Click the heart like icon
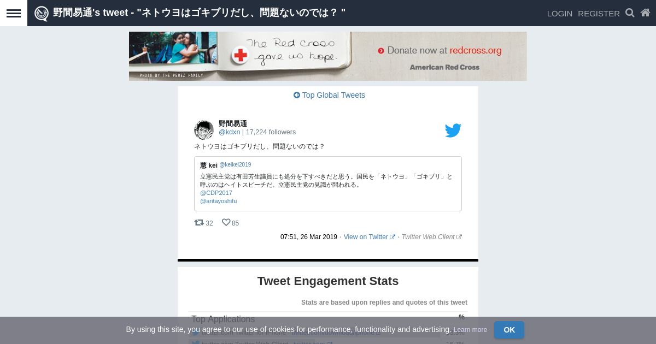Viewport: 656px width, 344px height. (x=226, y=222)
